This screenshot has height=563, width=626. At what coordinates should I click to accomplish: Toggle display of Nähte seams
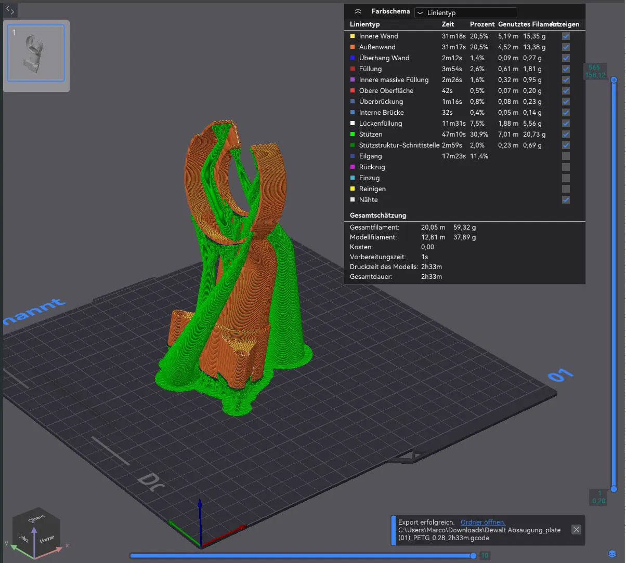tap(566, 200)
